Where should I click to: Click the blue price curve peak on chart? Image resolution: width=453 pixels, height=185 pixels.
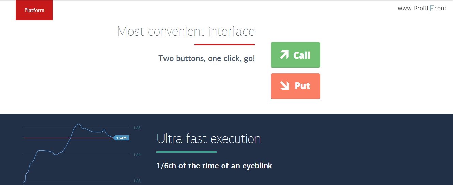click(x=78, y=124)
